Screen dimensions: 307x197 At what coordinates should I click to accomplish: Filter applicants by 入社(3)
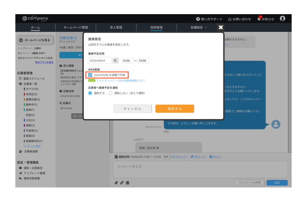[x=29, y=120]
